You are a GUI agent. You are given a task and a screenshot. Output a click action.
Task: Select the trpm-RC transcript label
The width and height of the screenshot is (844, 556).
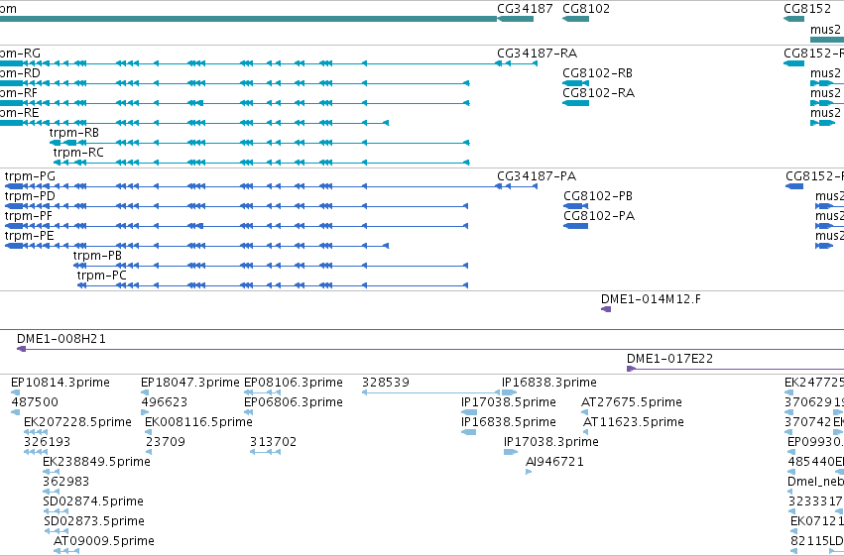tap(78, 153)
